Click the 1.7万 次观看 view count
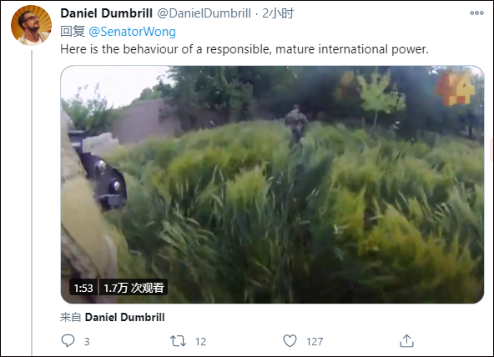 click(134, 288)
